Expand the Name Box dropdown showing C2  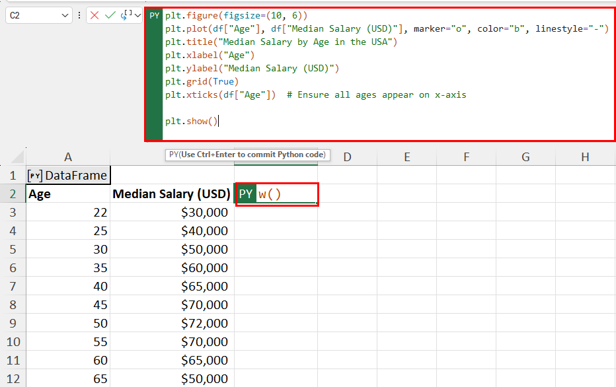coord(65,16)
